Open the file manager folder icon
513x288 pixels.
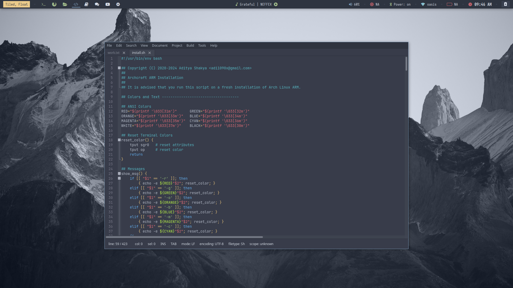(x=65, y=4)
